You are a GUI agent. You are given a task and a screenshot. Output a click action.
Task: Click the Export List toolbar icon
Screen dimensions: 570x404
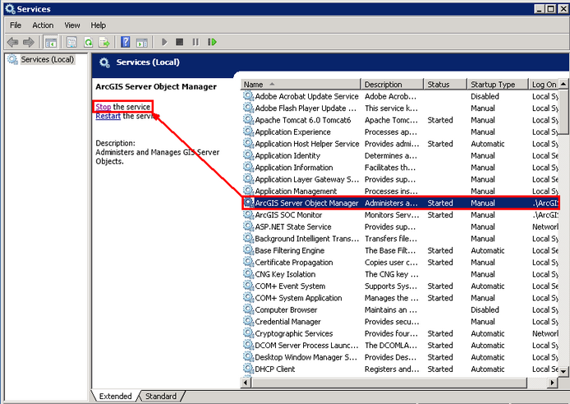[x=104, y=42]
